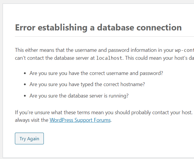Click the bullet dot before the hostname question
Screen dimensions: 194x159
coord(25,84)
